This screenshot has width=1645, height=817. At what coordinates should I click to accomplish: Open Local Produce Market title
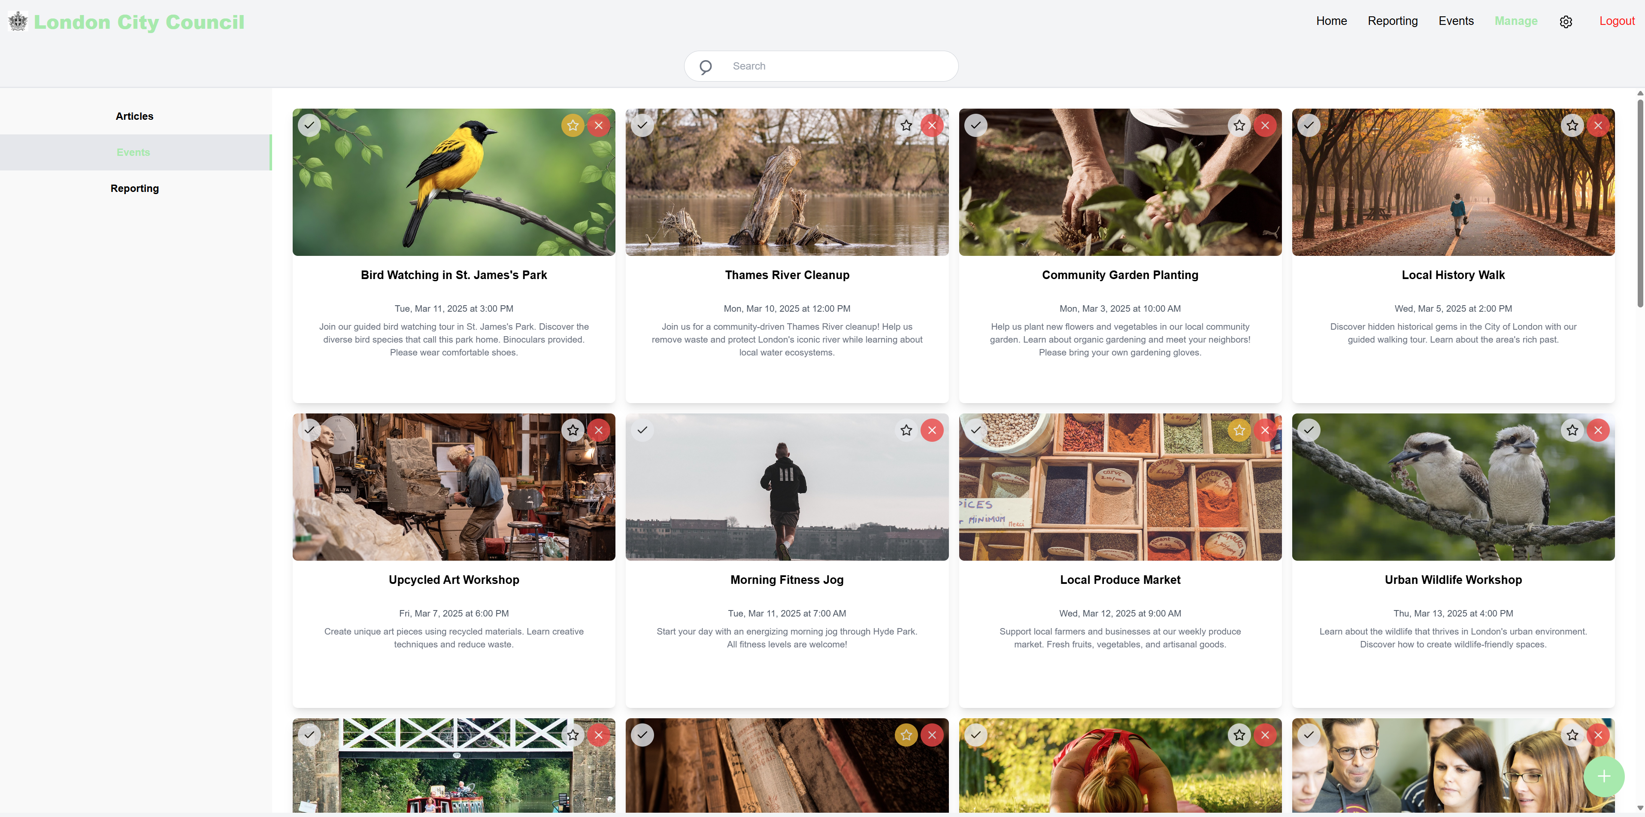[x=1120, y=580]
